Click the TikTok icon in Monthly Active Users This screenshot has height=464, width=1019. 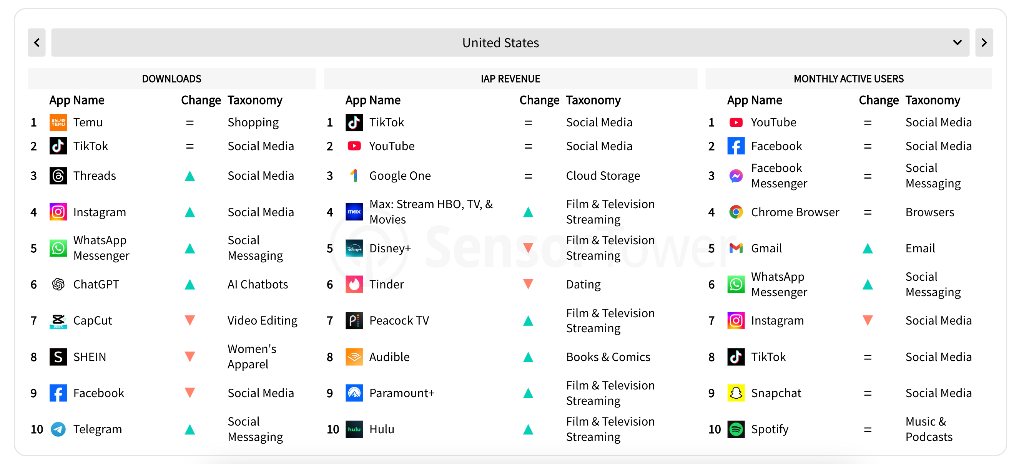pos(736,357)
